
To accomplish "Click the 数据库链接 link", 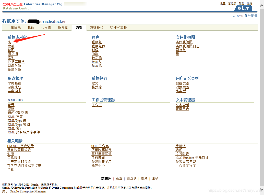I will click(16, 62).
